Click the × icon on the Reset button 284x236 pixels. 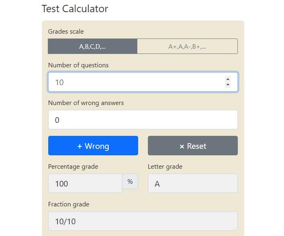182,146
